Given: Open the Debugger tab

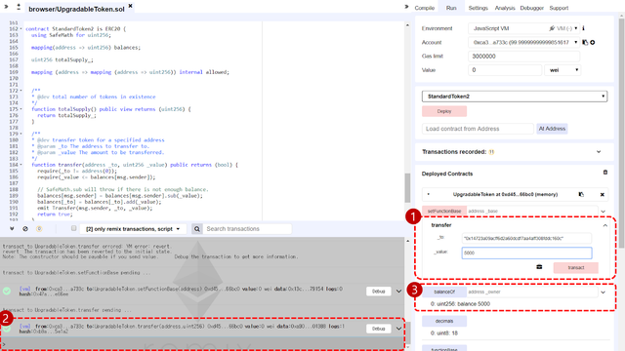Looking at the screenshot, I should (x=531, y=8).
